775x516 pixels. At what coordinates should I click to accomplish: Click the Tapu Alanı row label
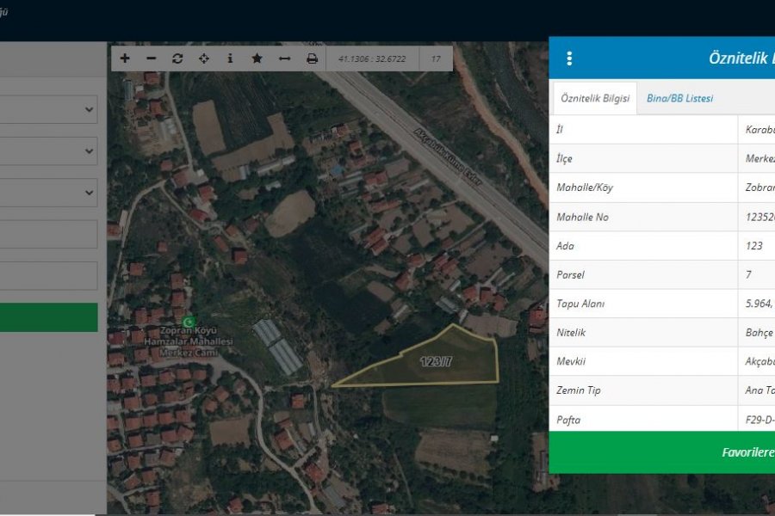point(580,304)
